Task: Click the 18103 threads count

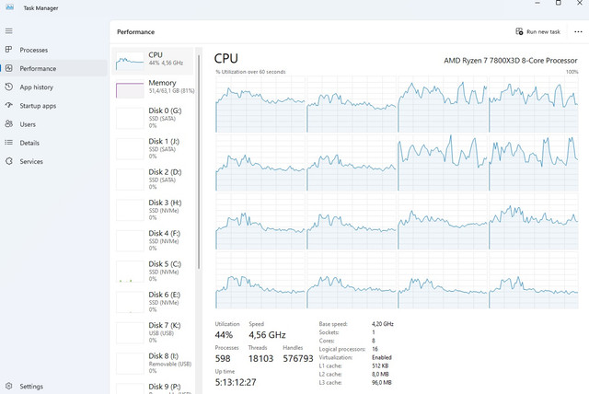Action: (260, 358)
